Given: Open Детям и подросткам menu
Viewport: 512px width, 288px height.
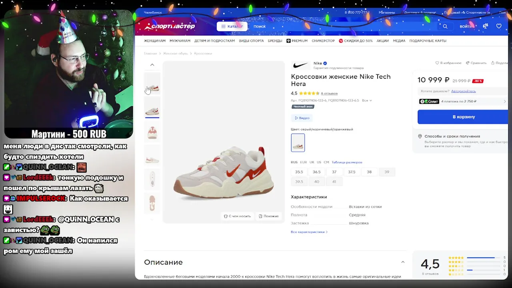Looking at the screenshot, I should [x=214, y=41].
